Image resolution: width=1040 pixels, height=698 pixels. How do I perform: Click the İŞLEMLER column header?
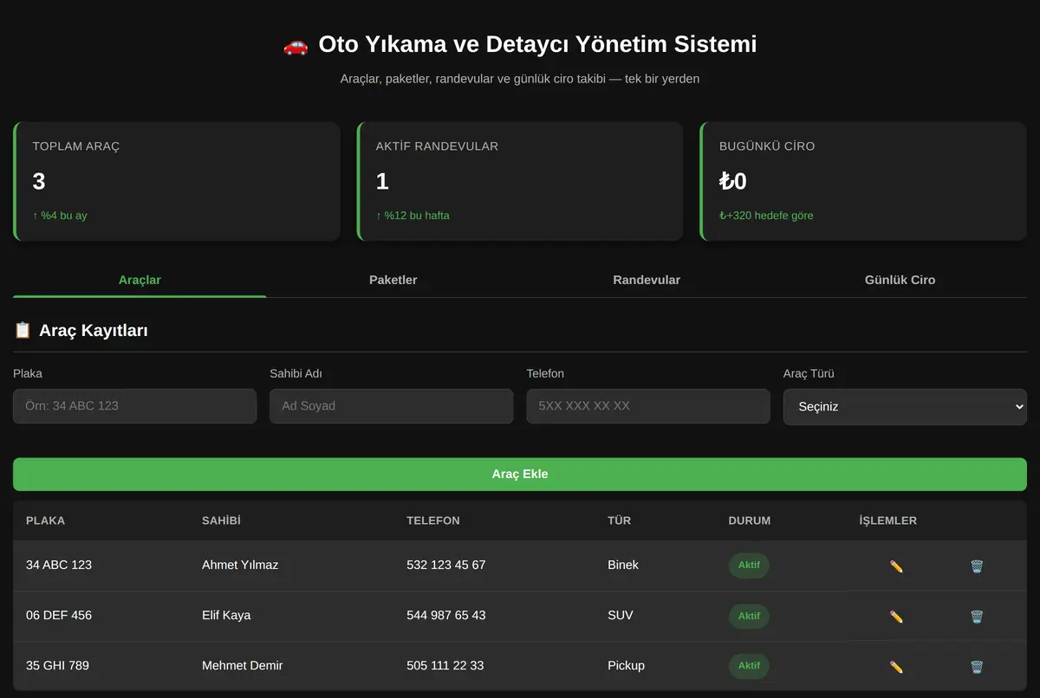coord(888,520)
